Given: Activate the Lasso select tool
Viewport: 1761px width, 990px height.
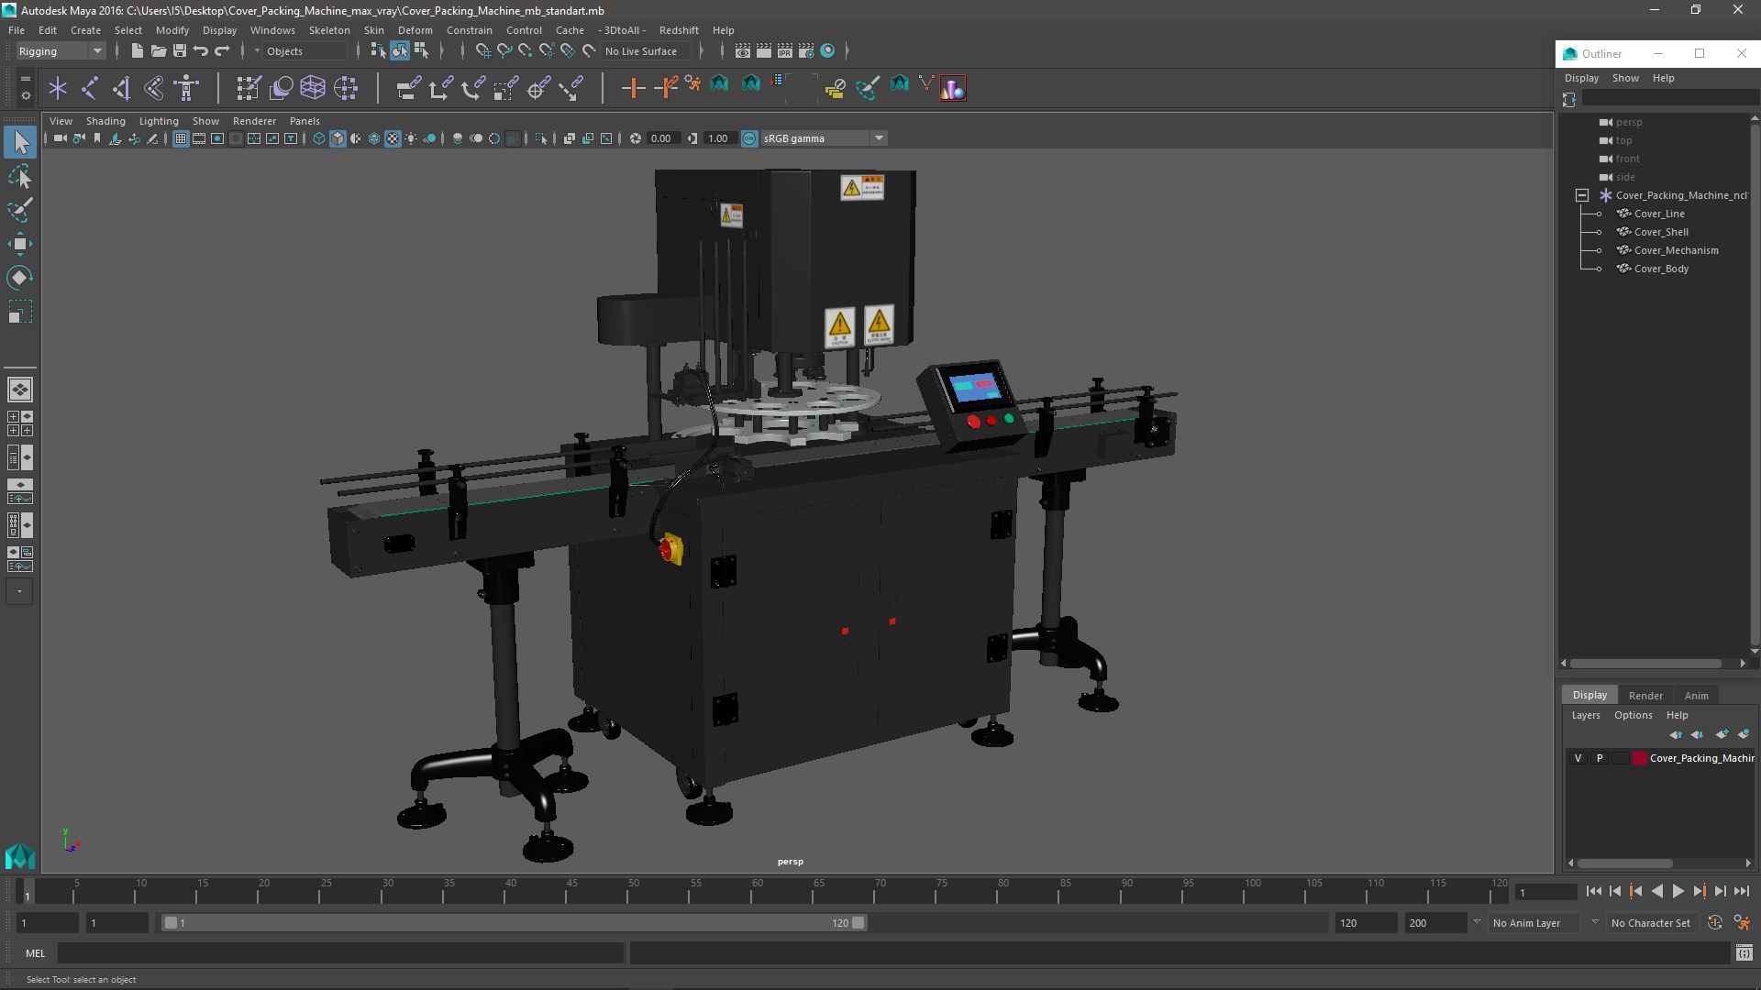Looking at the screenshot, I should pos(20,176).
